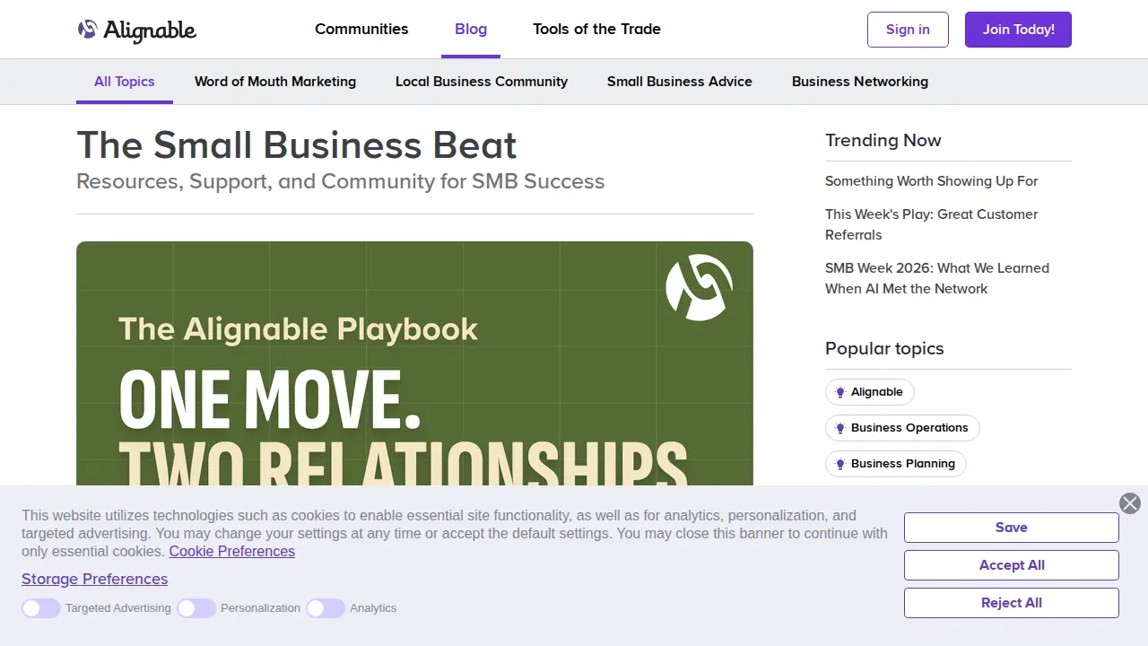1148x646 pixels.
Task: Accept All cookies
Action: tap(1012, 565)
